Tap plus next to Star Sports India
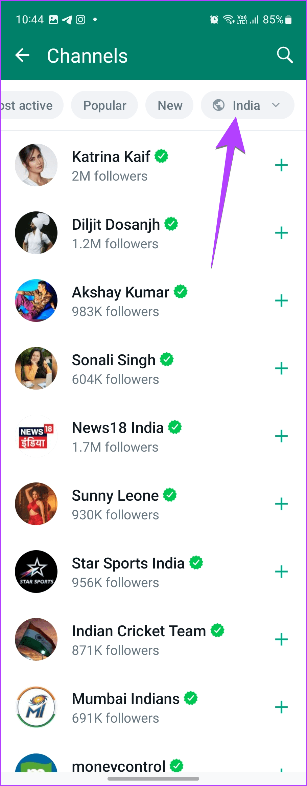 click(281, 572)
